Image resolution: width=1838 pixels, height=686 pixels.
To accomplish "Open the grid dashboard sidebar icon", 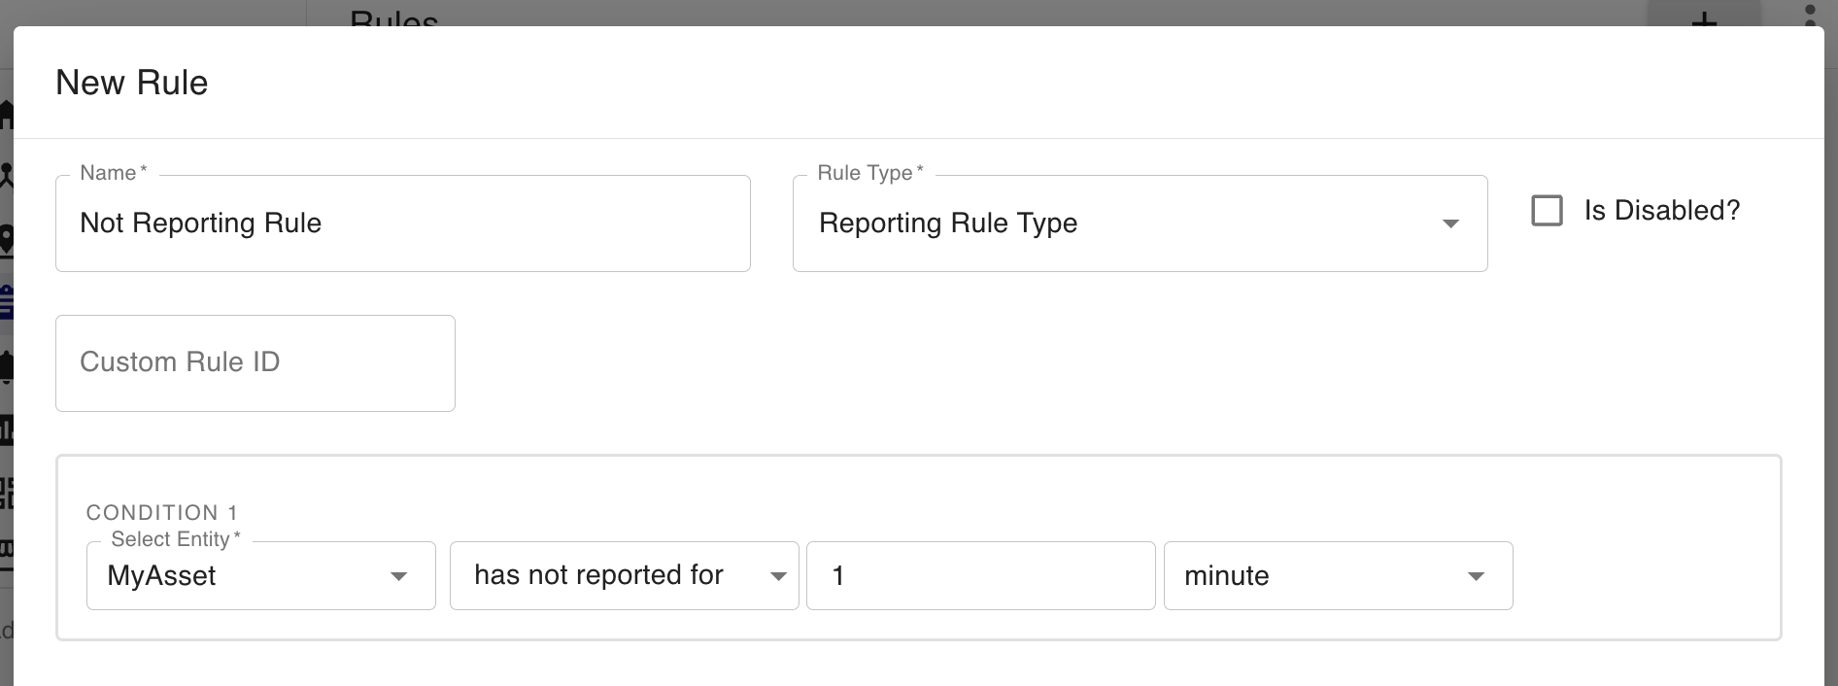I will click(6, 493).
